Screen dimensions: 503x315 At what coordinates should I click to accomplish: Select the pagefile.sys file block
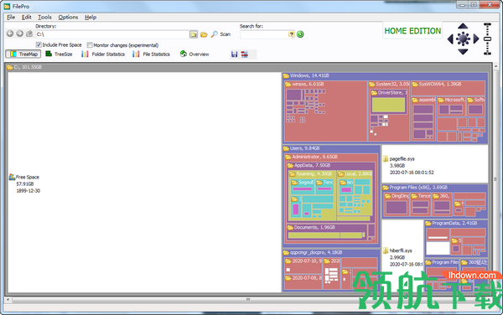click(434, 163)
